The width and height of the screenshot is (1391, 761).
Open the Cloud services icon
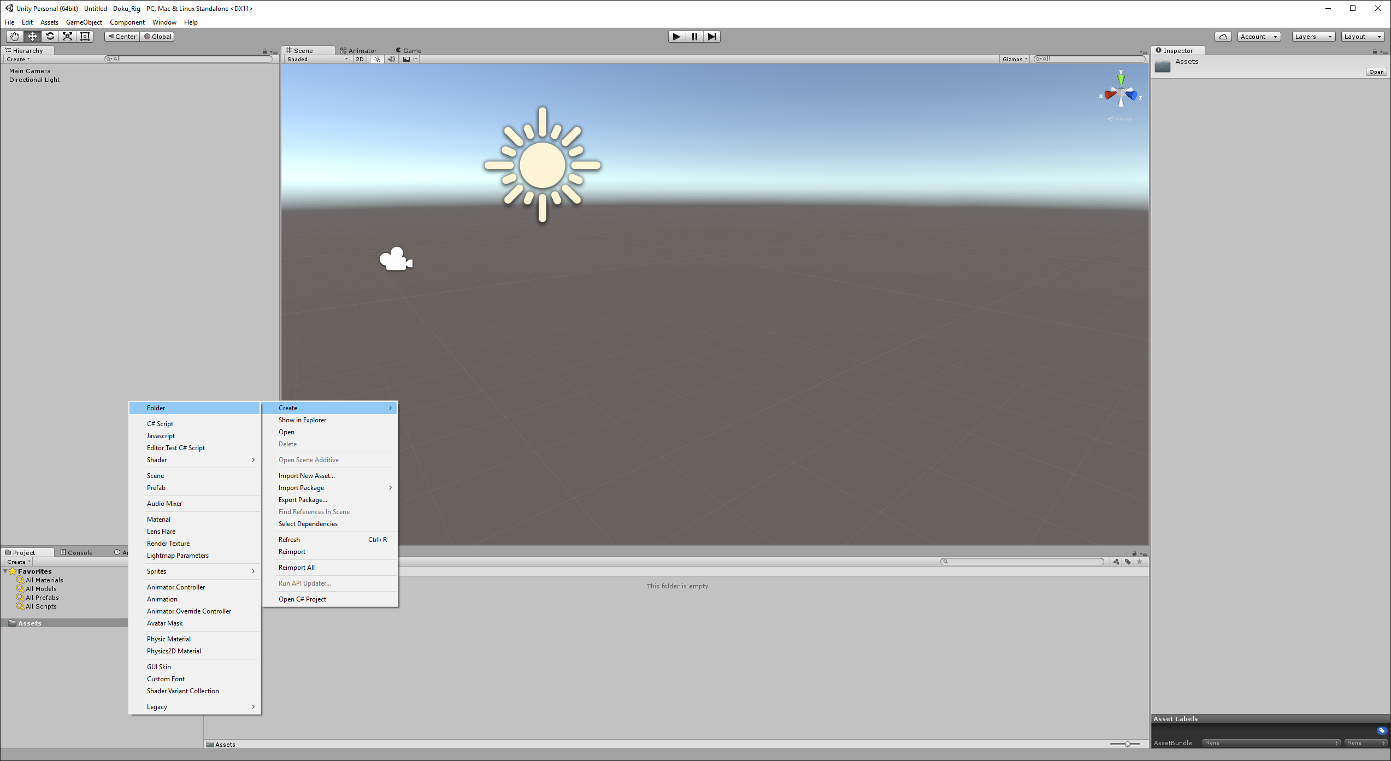(1223, 37)
